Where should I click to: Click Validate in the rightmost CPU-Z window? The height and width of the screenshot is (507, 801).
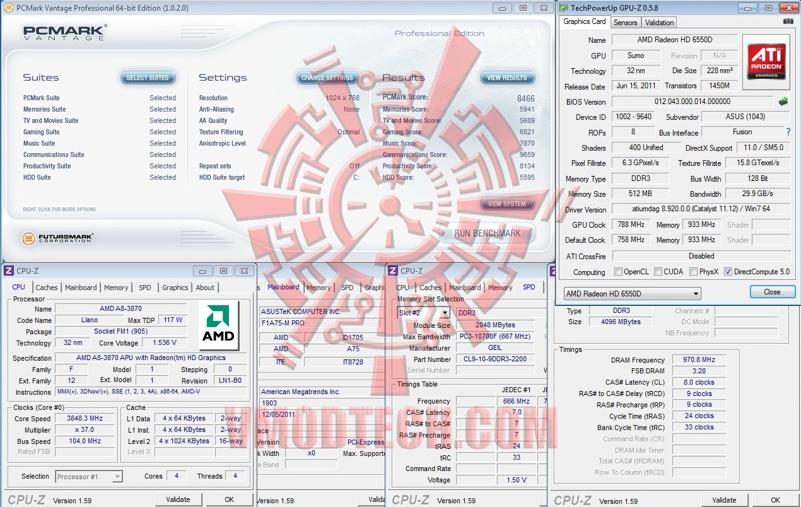tap(724, 500)
